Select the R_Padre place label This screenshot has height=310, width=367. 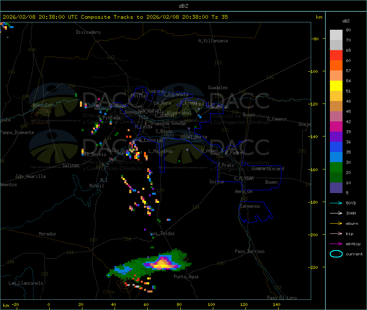234,153
